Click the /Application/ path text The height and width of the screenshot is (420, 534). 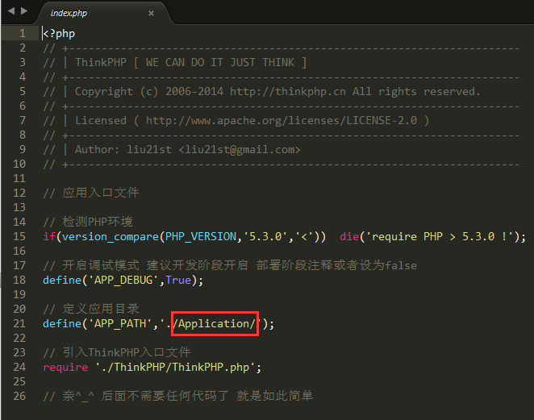click(214, 324)
